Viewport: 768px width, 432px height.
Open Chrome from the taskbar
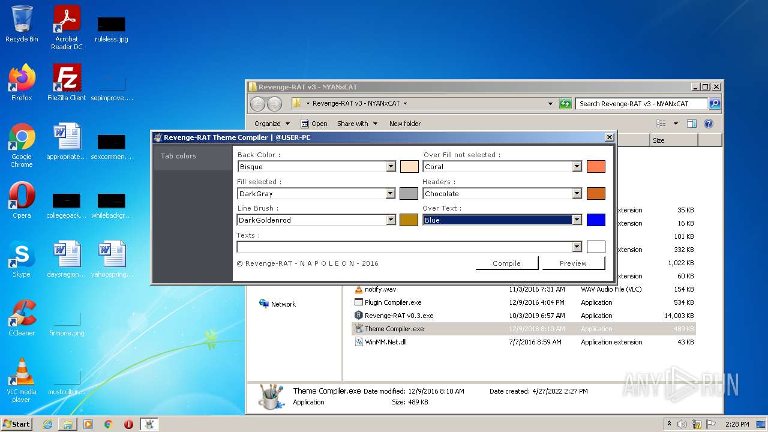(108, 424)
